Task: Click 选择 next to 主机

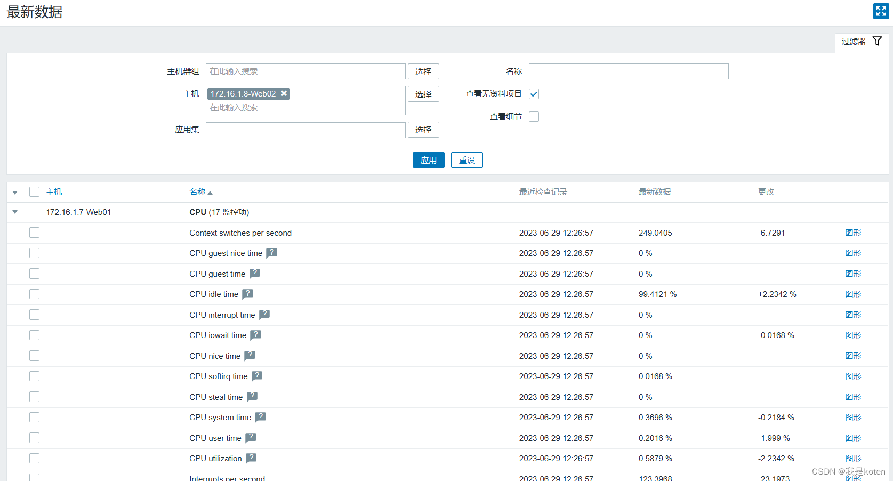Action: click(423, 94)
